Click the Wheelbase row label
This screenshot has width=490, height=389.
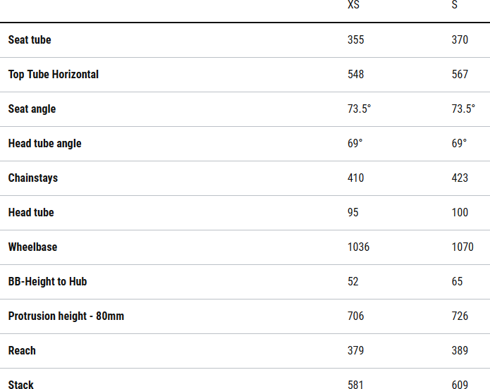coord(32,247)
